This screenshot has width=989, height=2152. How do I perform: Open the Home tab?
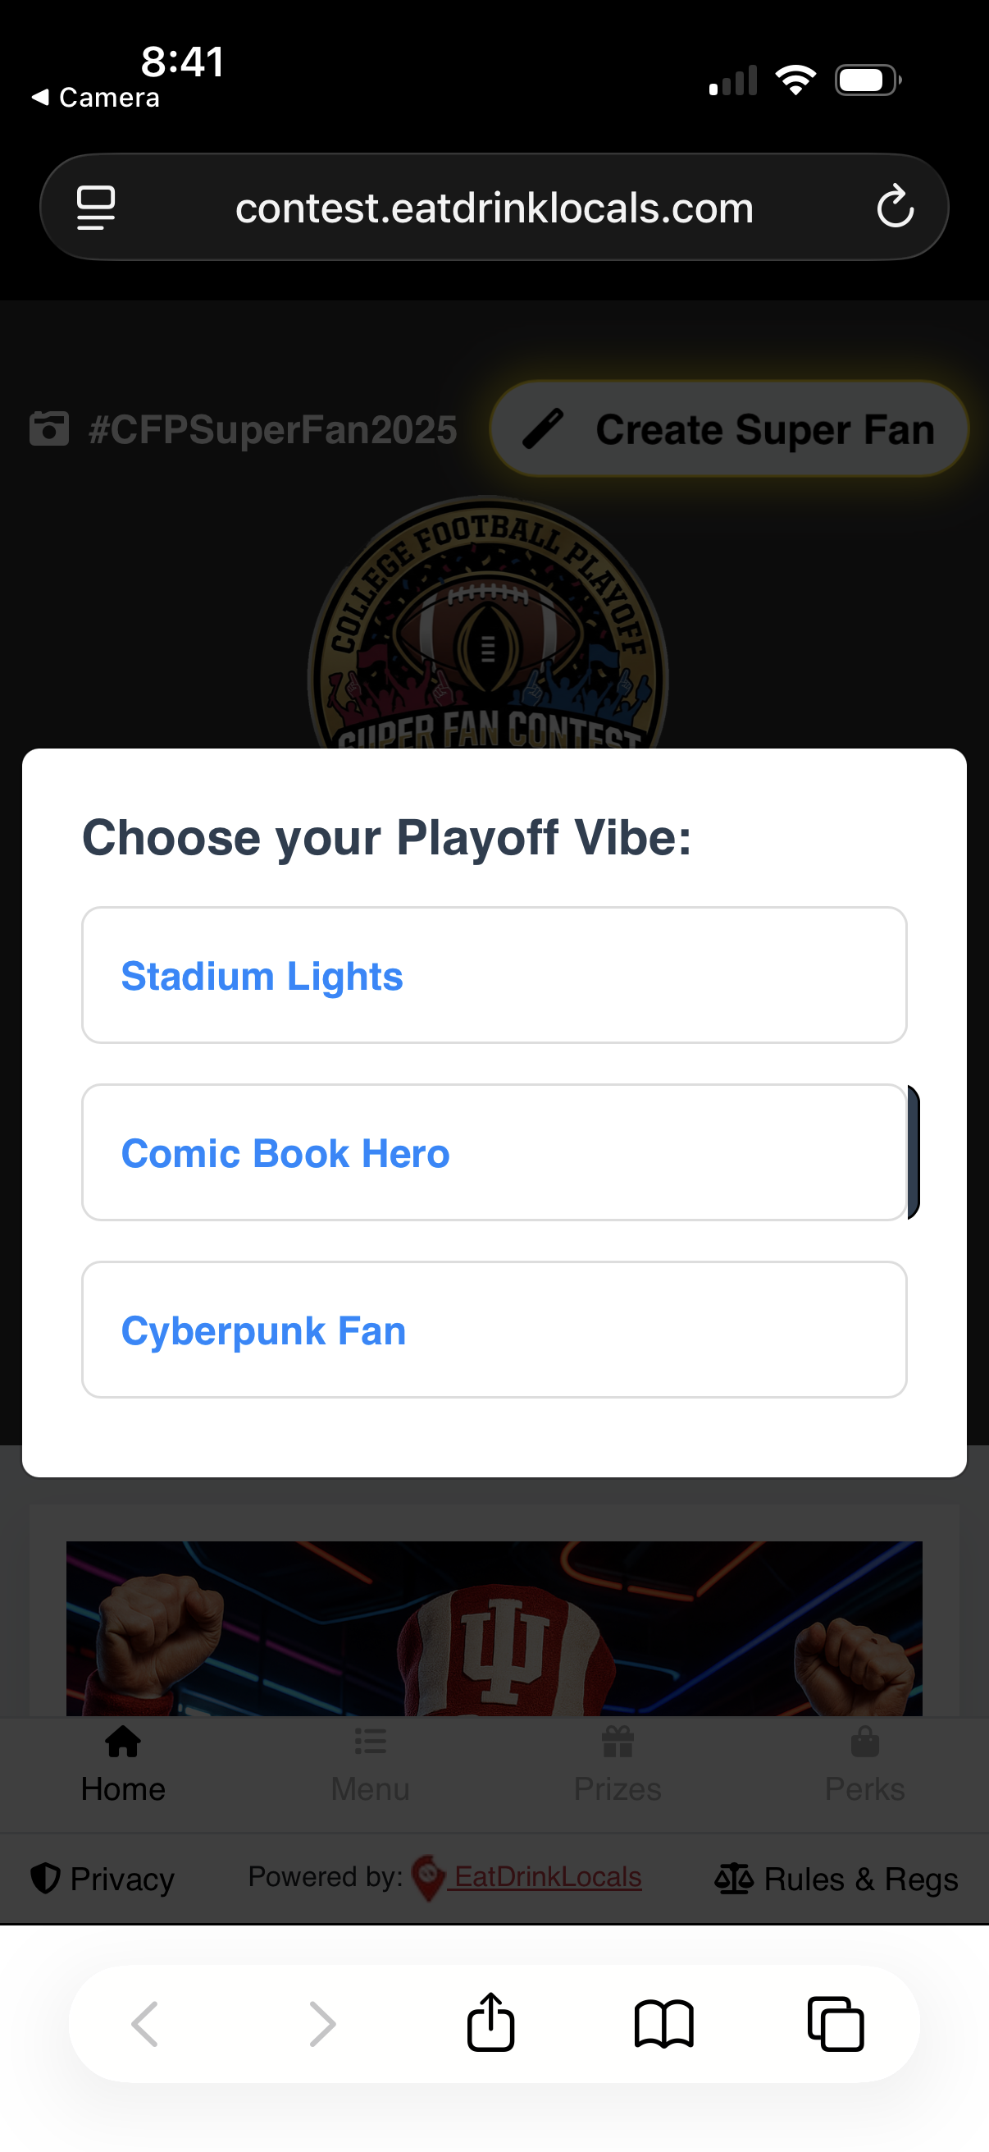124,1765
